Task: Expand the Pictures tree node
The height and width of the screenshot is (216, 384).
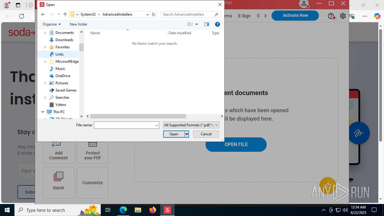Action: [x=45, y=83]
